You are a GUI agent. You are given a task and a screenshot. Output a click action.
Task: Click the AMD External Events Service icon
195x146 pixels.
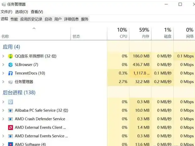click(11, 136)
